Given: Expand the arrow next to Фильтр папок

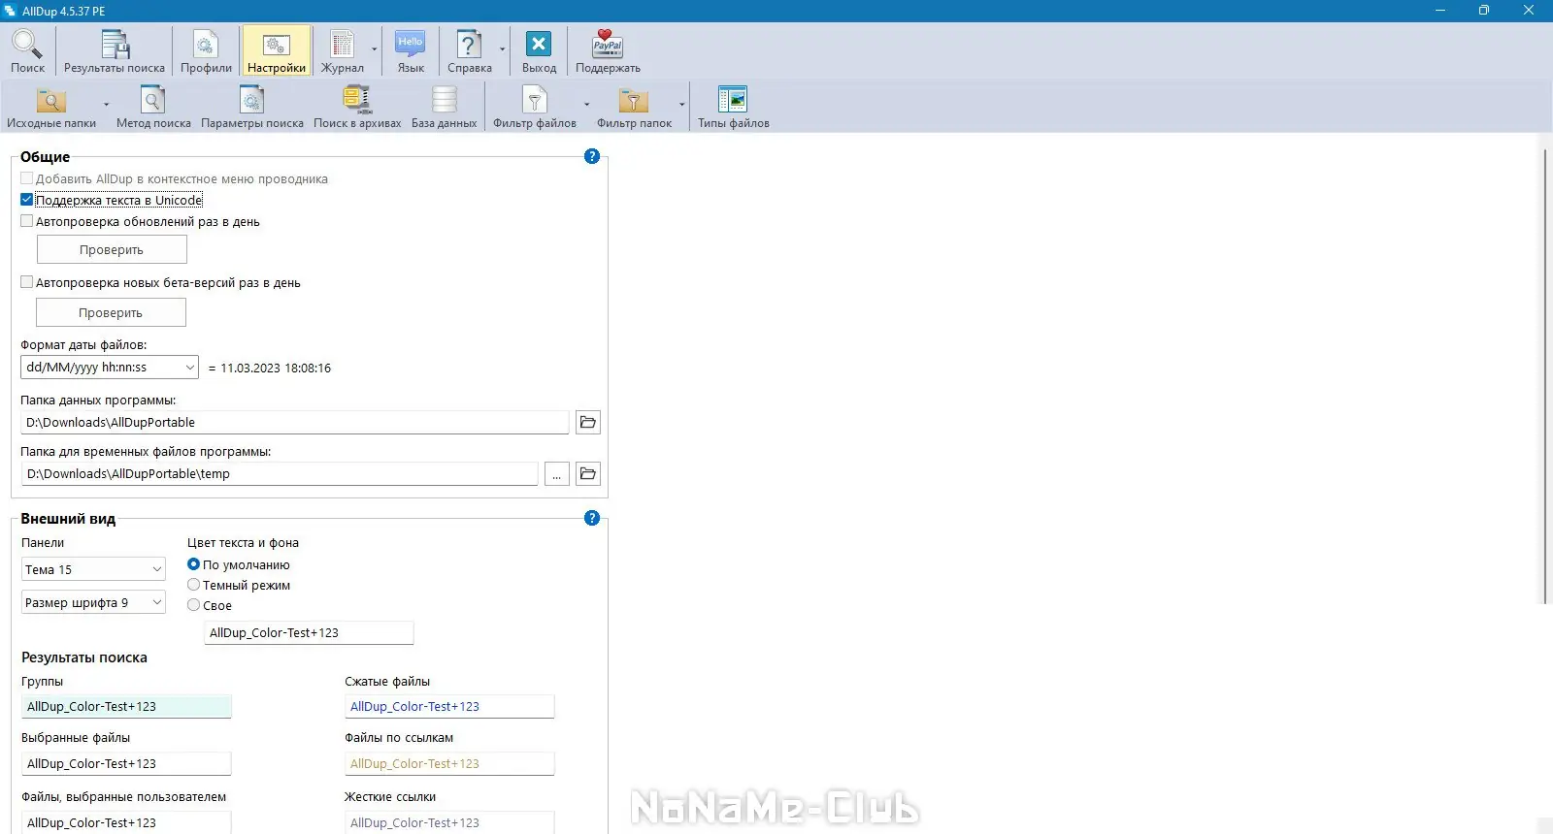Looking at the screenshot, I should 682,104.
